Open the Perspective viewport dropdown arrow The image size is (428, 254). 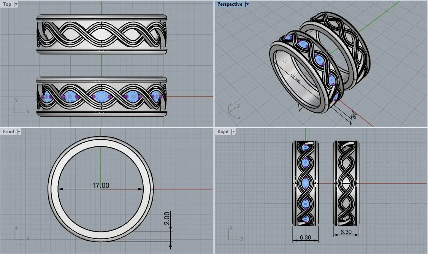[x=247, y=4]
